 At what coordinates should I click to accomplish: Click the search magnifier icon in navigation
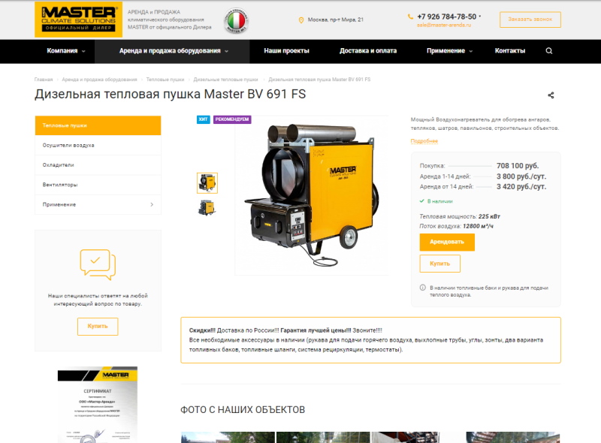(549, 51)
